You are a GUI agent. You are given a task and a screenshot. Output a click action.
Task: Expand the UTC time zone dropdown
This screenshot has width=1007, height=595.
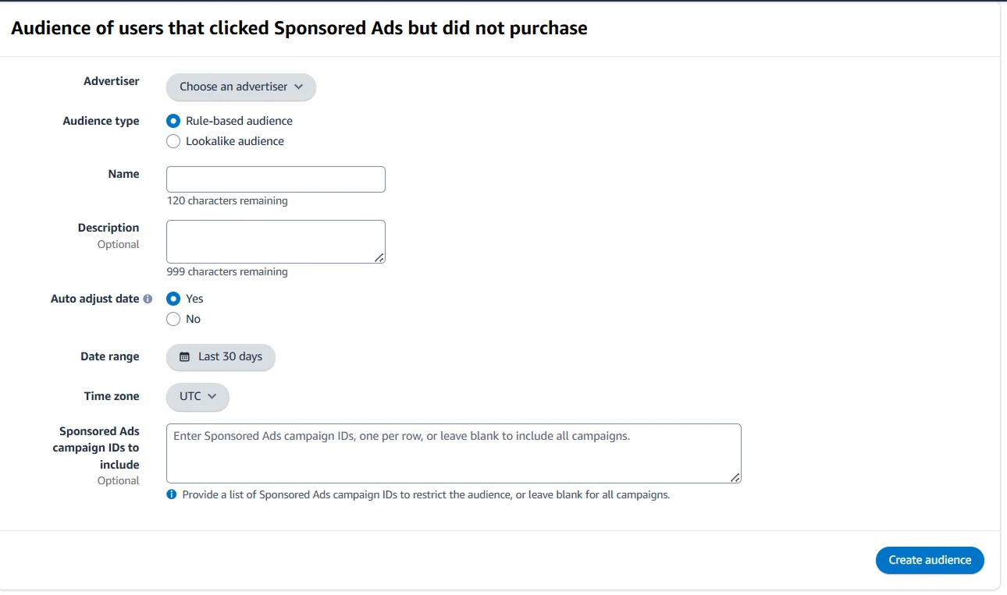coord(197,396)
